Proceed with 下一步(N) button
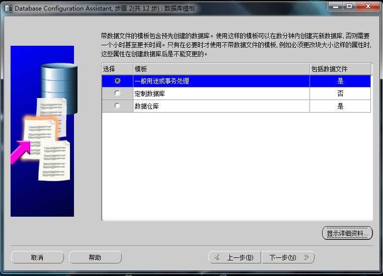Image resolution: width=383 pixels, height=276 pixels. pos(288,257)
